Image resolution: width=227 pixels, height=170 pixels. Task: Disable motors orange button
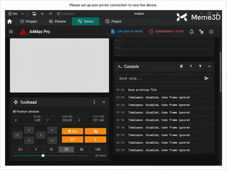(x=95, y=131)
